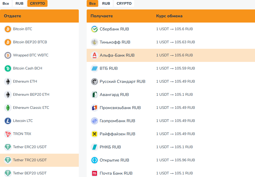The image size is (255, 177).
Task: Click the Почта Банк red logo
Action: pos(95,173)
